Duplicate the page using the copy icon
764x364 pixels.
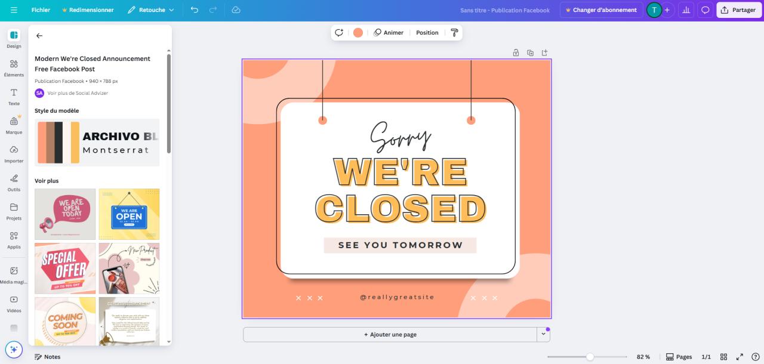(x=530, y=53)
